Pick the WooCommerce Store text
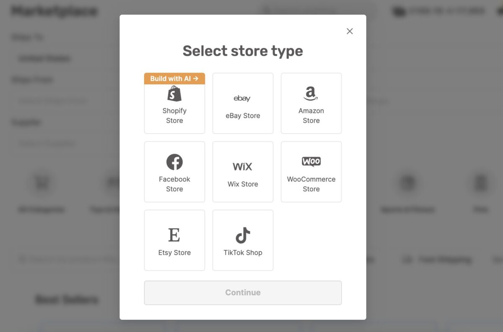 pyautogui.click(x=311, y=184)
